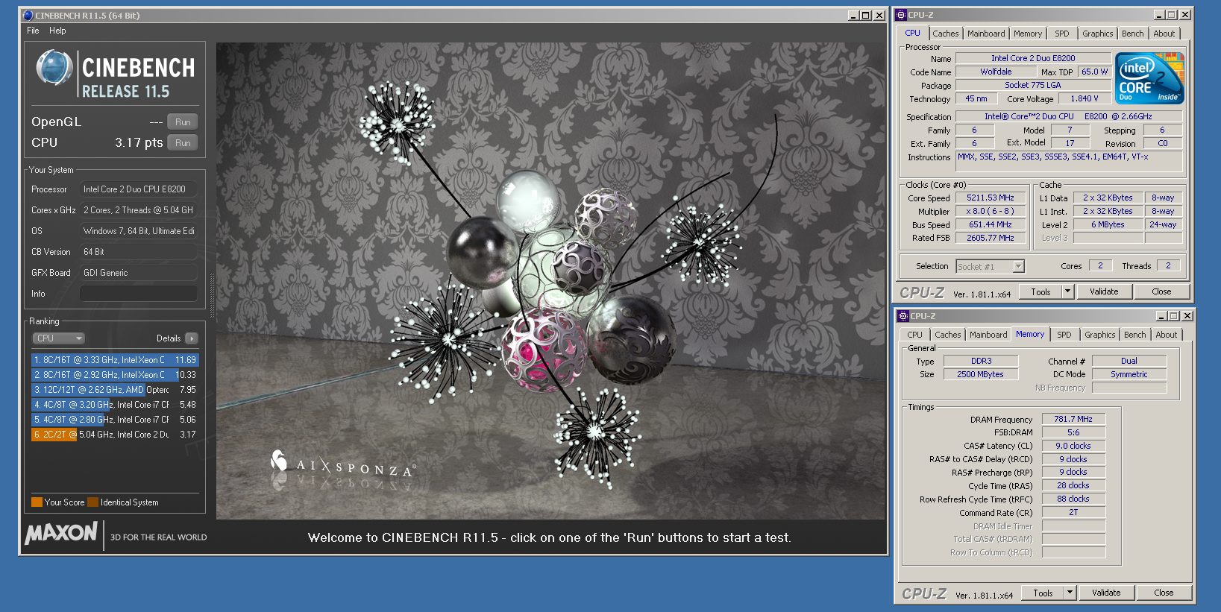
Task: Switch to About tab in bottom CPU-Z
Action: [x=1167, y=335]
